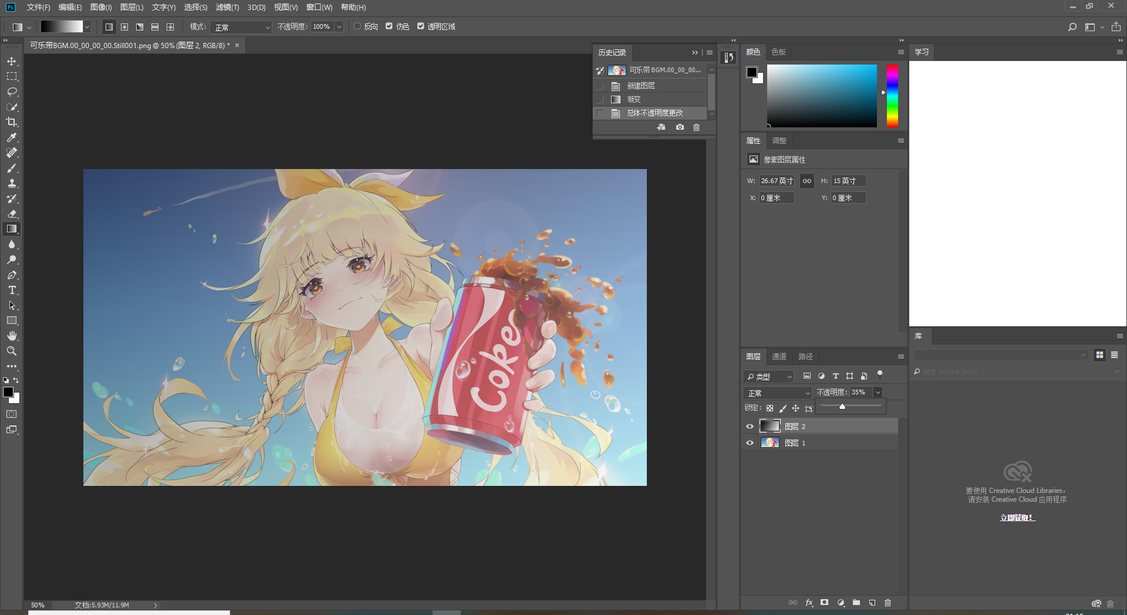Select the Rectangle shape tool

click(12, 320)
